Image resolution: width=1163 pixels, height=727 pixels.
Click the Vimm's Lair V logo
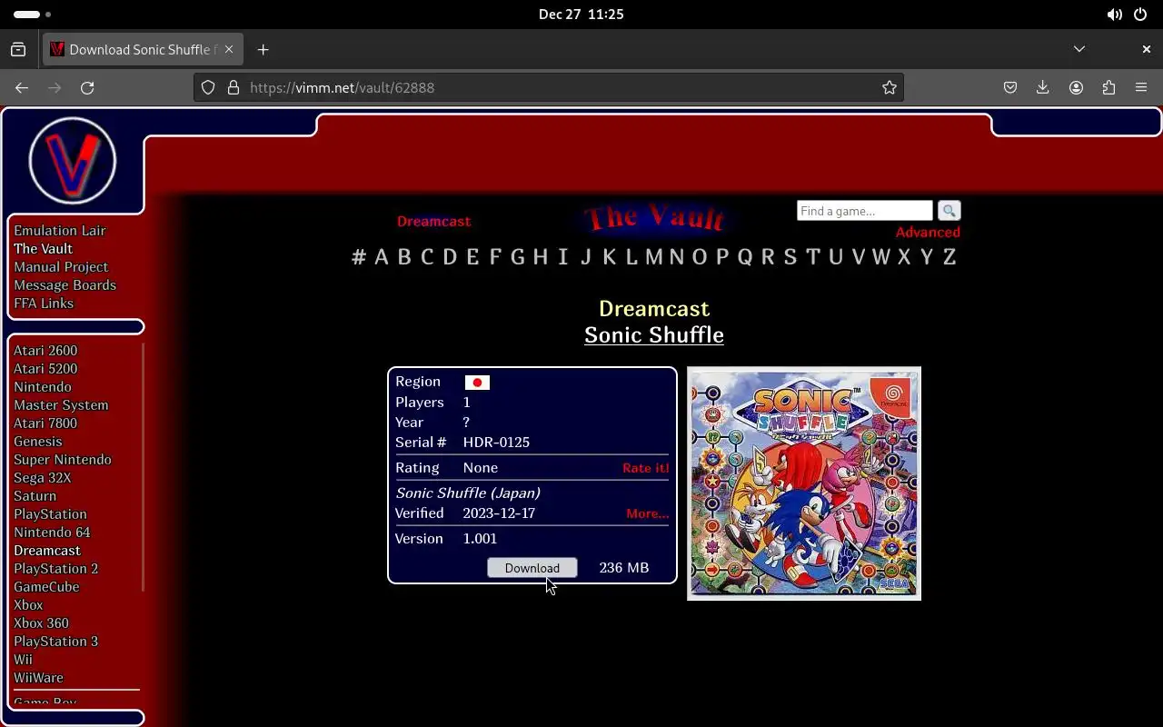point(73,161)
